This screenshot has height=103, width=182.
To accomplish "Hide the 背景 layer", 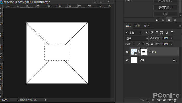I will click(127, 60).
